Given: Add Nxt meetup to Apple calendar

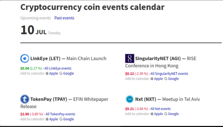Looking at the screenshot, I should pos(158,114).
